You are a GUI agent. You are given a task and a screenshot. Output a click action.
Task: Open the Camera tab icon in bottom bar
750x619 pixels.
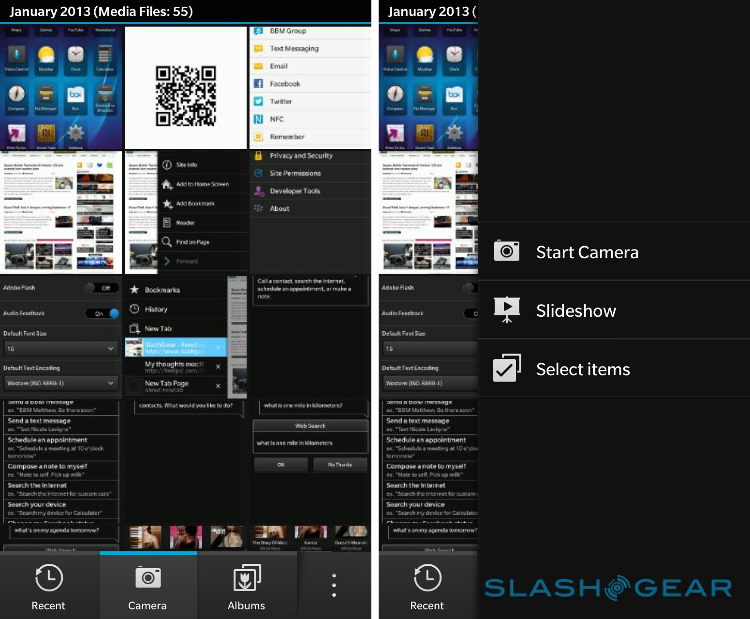coord(148,577)
